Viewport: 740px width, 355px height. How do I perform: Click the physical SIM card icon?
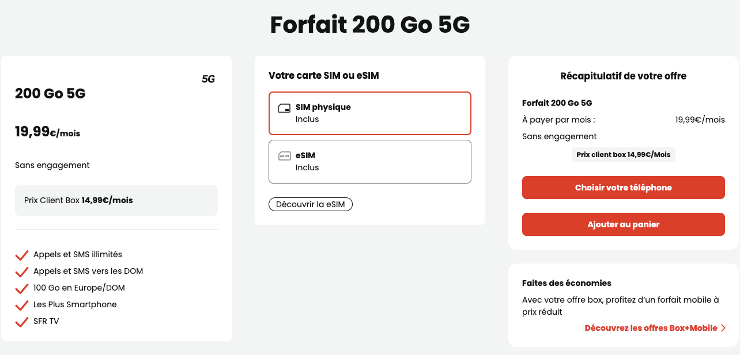284,108
